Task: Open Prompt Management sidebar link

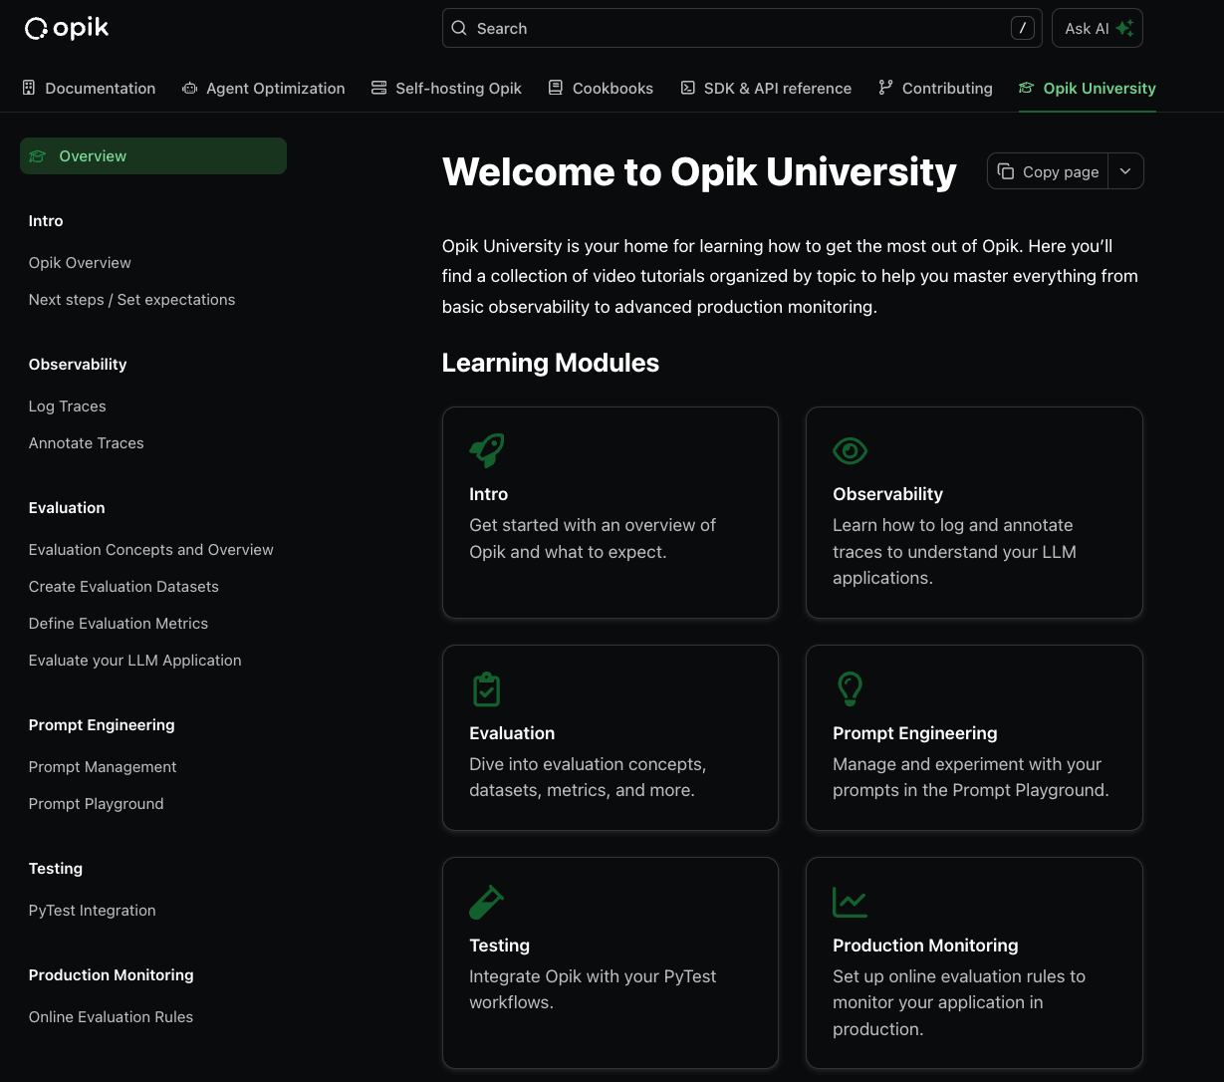Action: point(103,767)
